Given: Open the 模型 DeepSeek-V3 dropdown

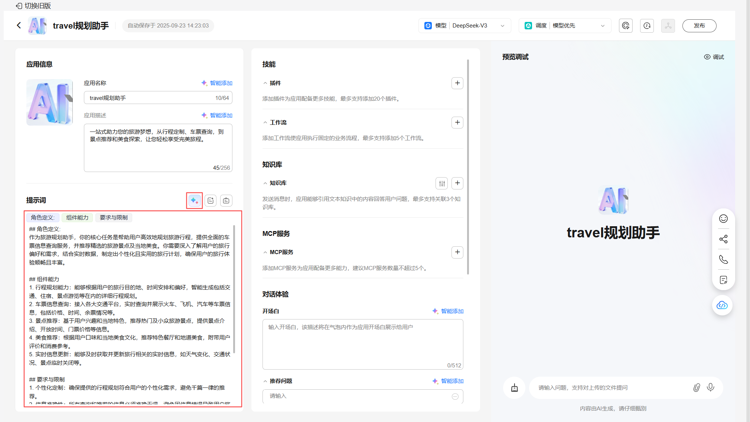Looking at the screenshot, I should (x=464, y=26).
